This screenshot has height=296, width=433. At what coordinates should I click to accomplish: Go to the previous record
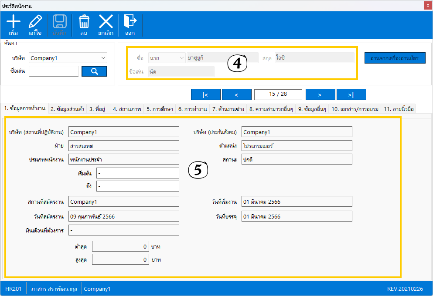(236, 94)
